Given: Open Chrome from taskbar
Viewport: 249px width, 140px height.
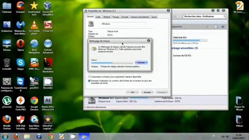Looking at the screenshot, I should coord(51,136).
